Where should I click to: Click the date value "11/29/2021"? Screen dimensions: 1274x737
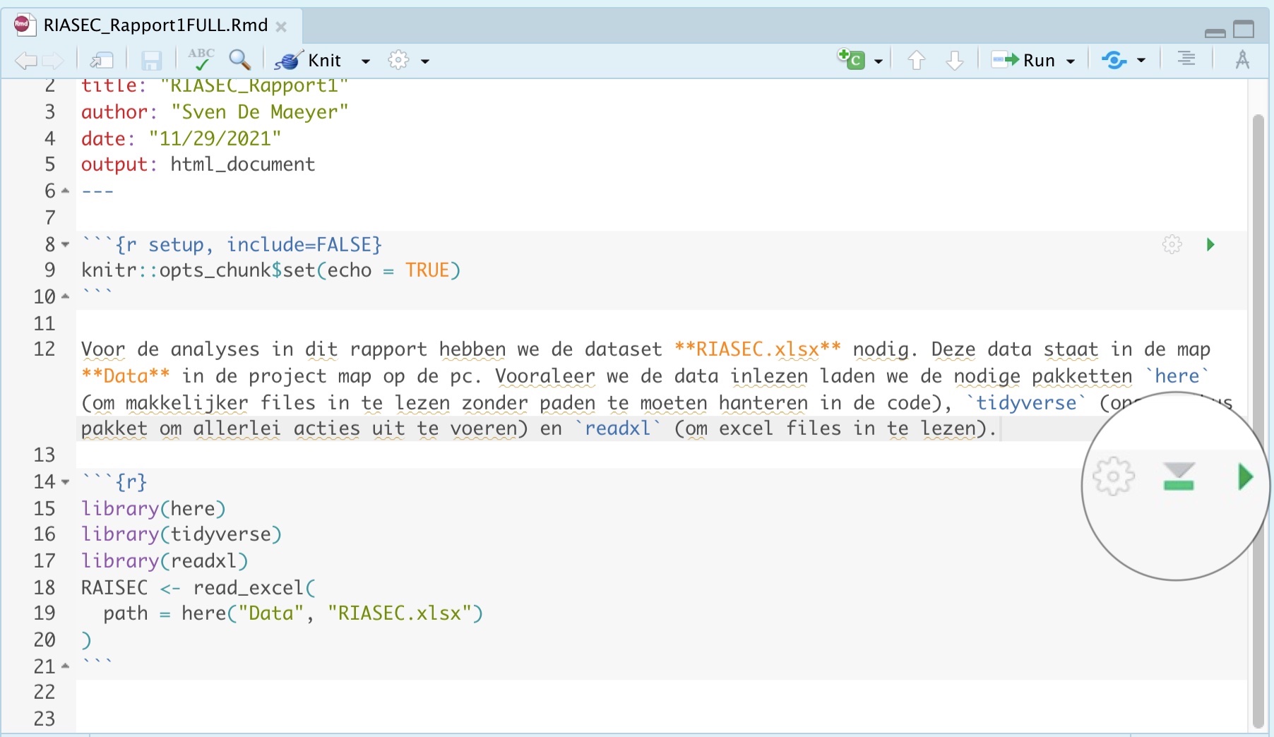coord(215,138)
